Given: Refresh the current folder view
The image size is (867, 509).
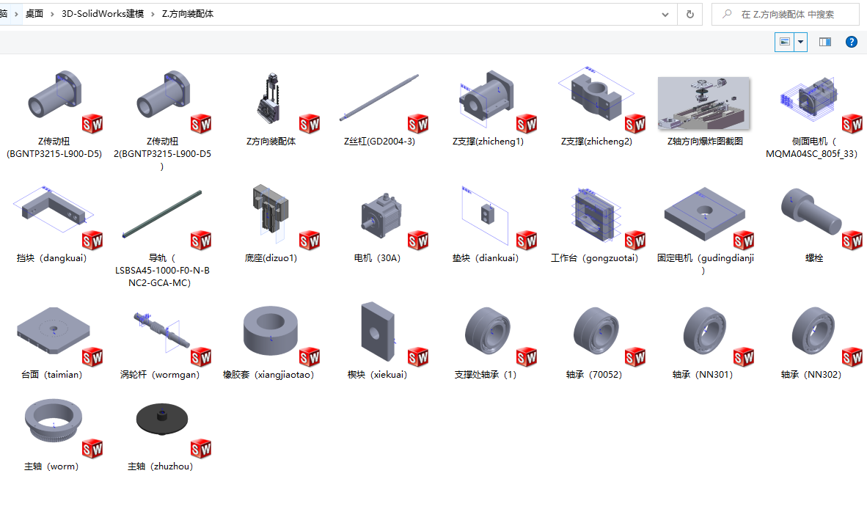Looking at the screenshot, I should 690,15.
